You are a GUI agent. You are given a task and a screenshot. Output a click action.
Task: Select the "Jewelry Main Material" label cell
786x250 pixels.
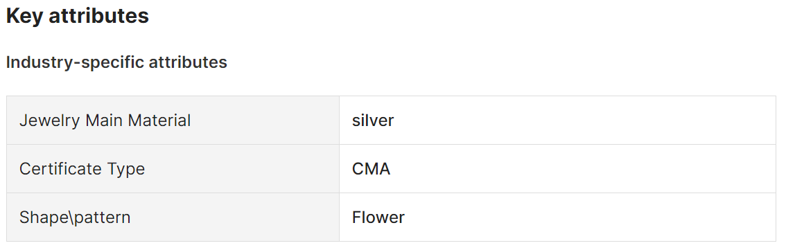[x=173, y=120]
